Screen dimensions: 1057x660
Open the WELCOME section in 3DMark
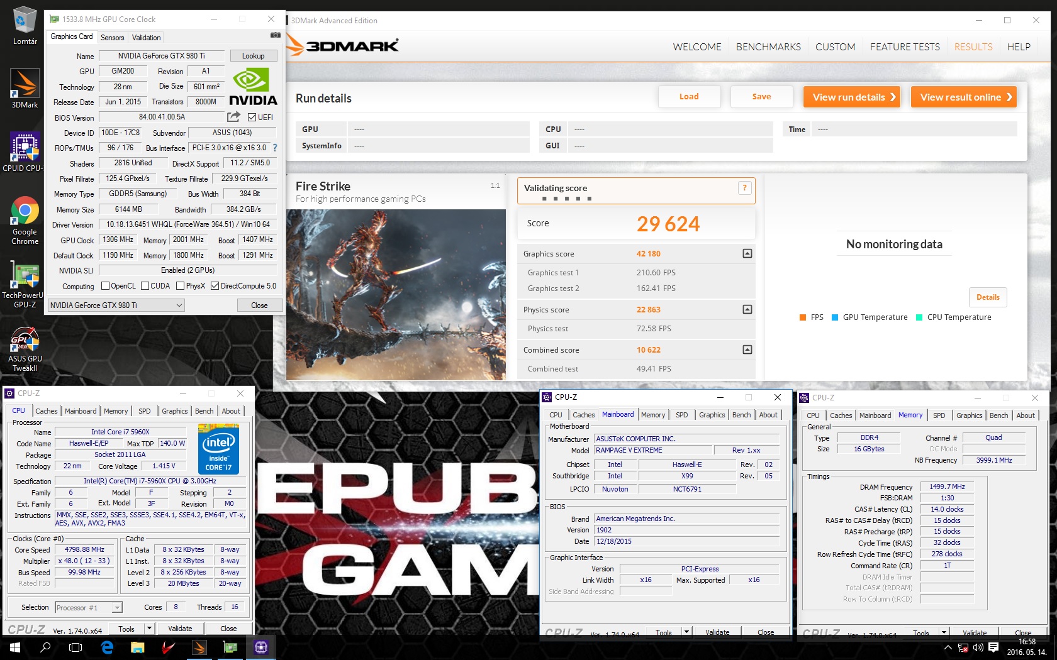697,47
